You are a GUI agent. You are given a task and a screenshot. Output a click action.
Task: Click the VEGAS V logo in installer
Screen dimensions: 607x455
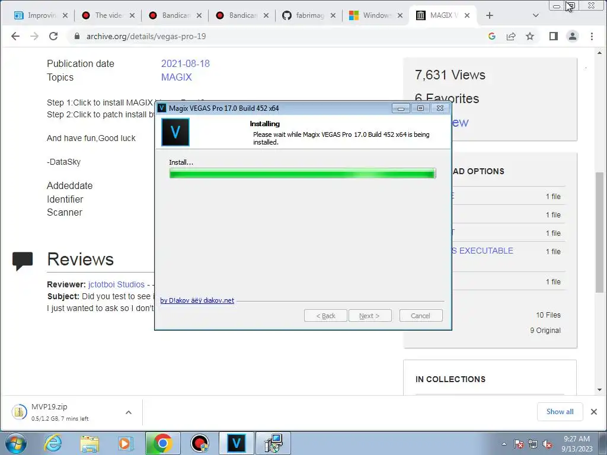tap(175, 132)
